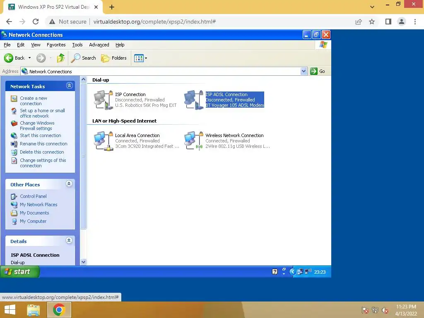Open My Documents link
This screenshot has height=318, width=424.
click(x=34, y=213)
